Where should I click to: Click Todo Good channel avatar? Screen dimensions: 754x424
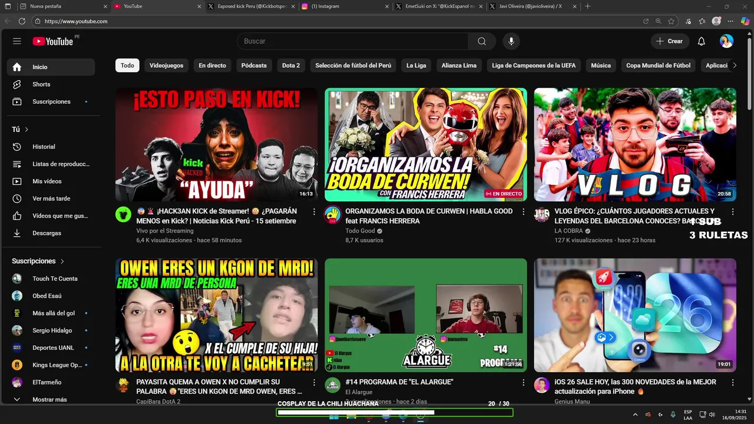point(332,214)
